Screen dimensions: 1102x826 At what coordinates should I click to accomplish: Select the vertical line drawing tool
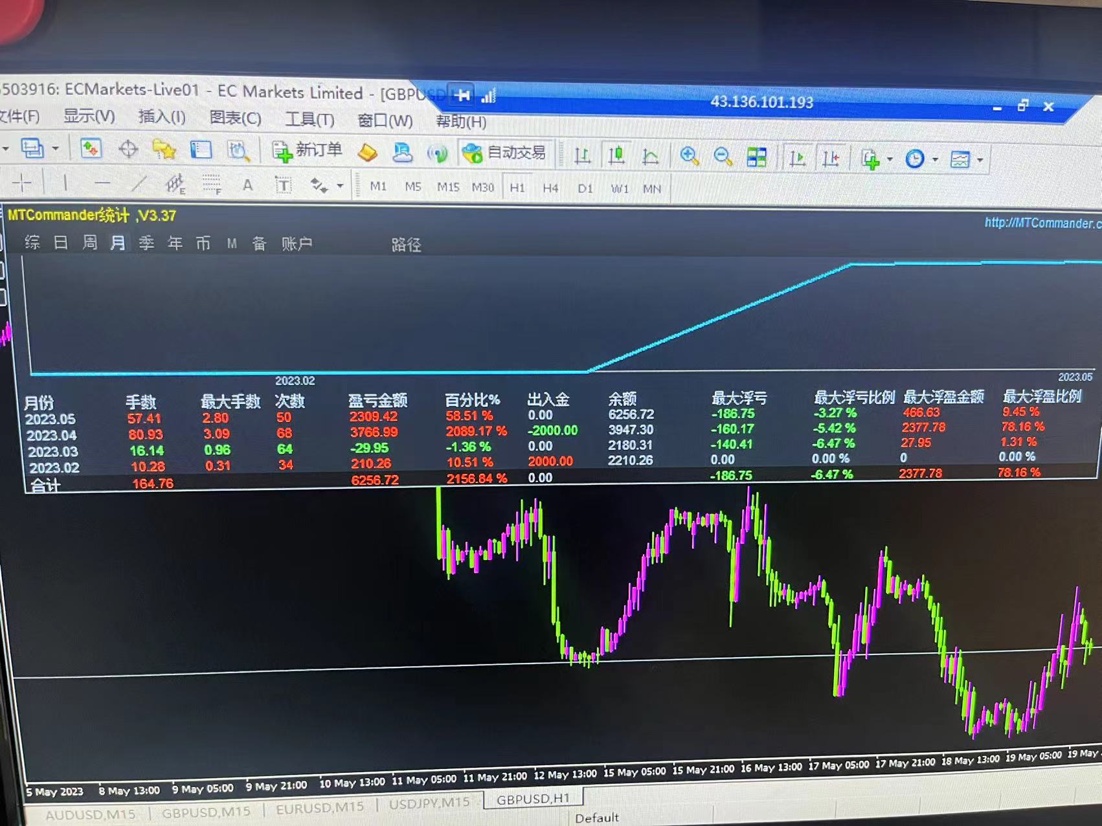pyautogui.click(x=65, y=183)
